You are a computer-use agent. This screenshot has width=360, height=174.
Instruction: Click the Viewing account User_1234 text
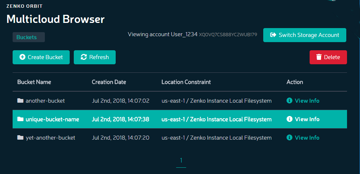point(162,34)
